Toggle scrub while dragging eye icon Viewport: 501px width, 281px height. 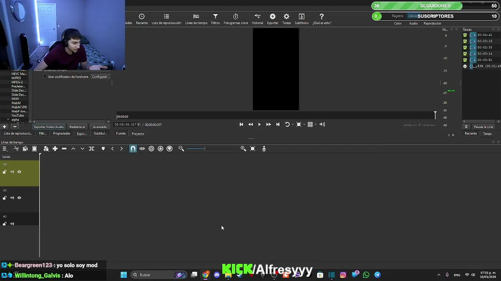point(142,149)
